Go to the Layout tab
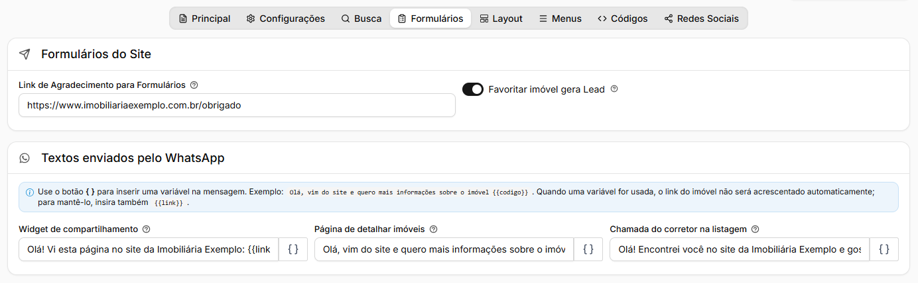This screenshot has height=283, width=918. (501, 19)
